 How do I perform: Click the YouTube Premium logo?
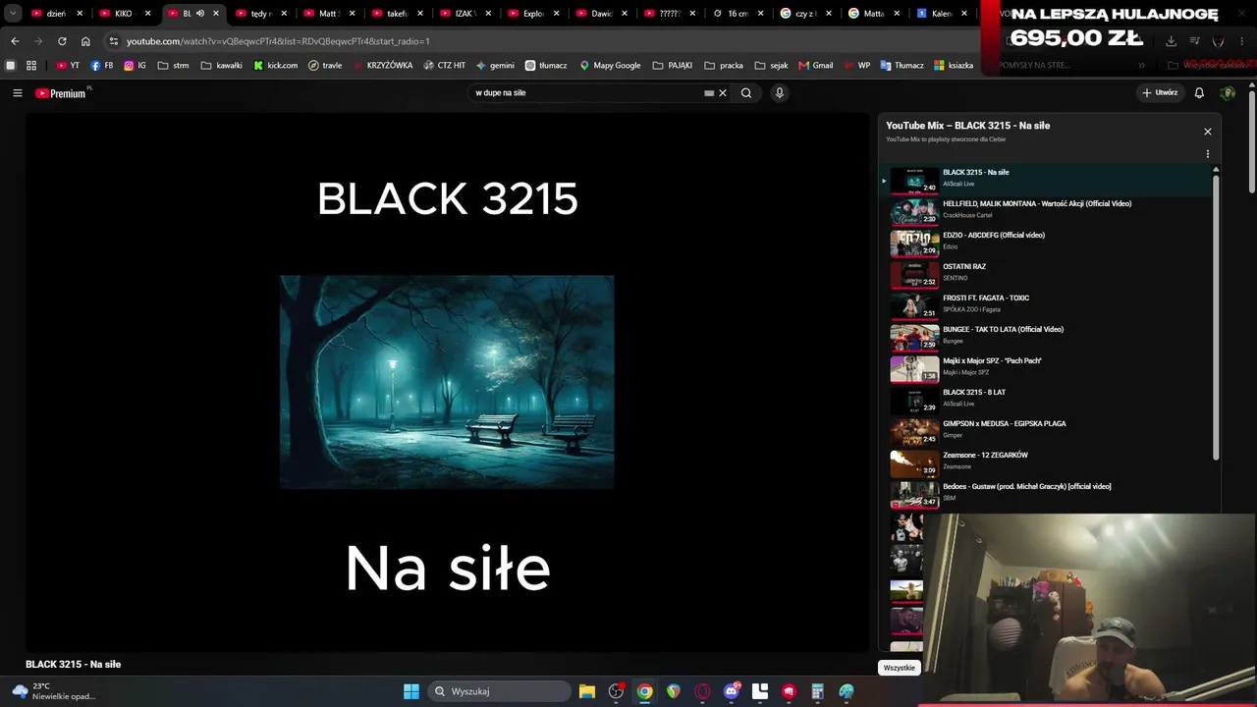(x=61, y=93)
